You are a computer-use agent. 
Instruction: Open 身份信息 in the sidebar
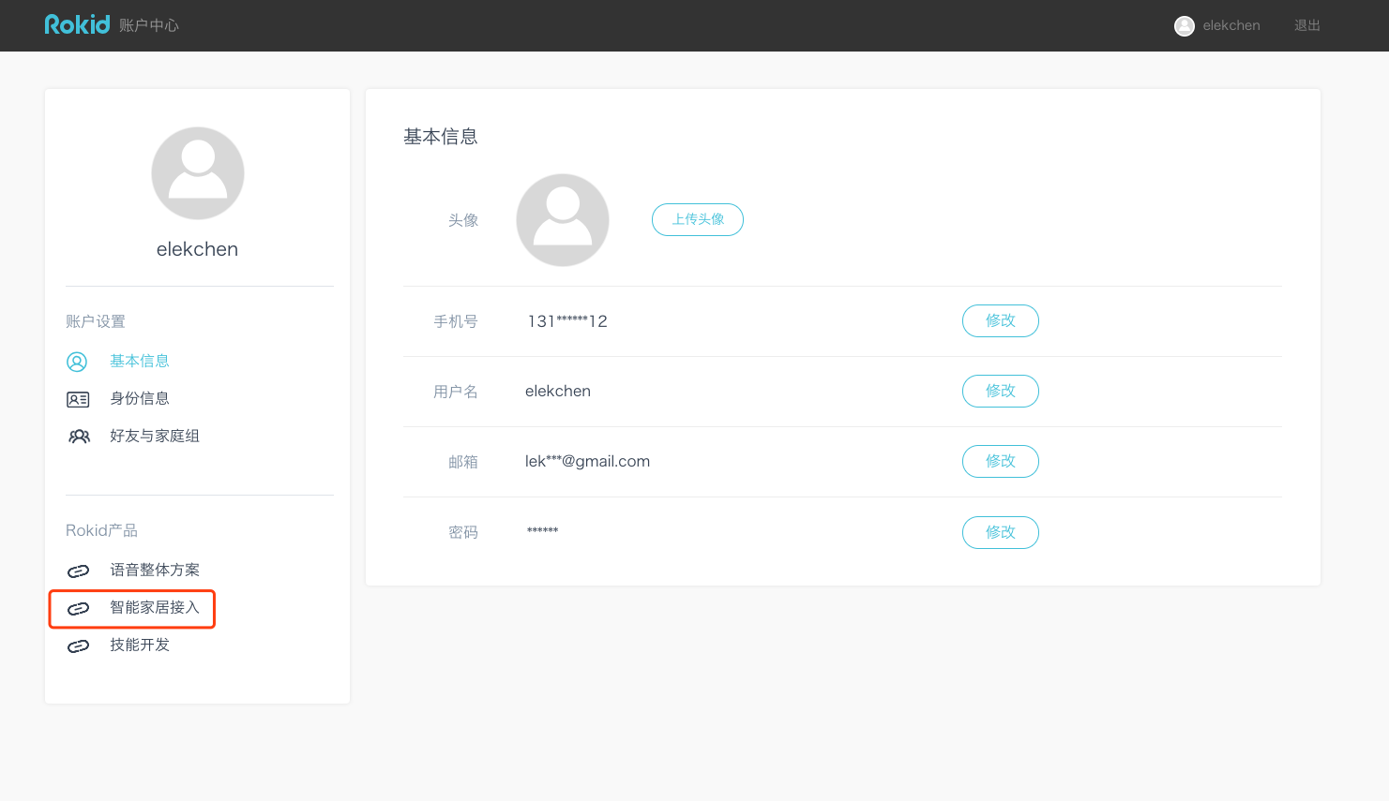pos(140,398)
